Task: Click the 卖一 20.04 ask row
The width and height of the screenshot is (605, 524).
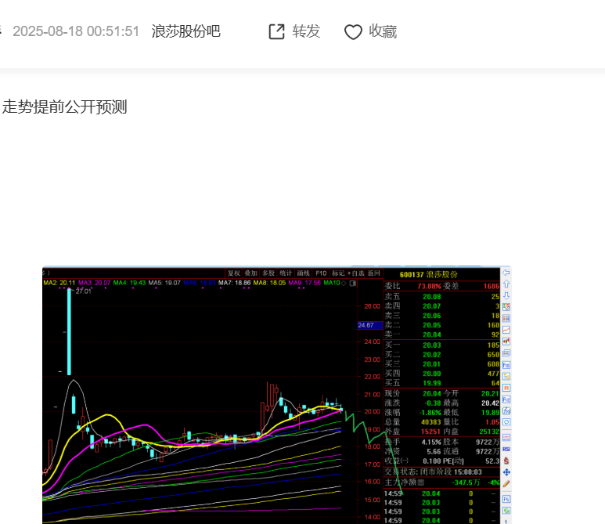Action: pos(441,334)
